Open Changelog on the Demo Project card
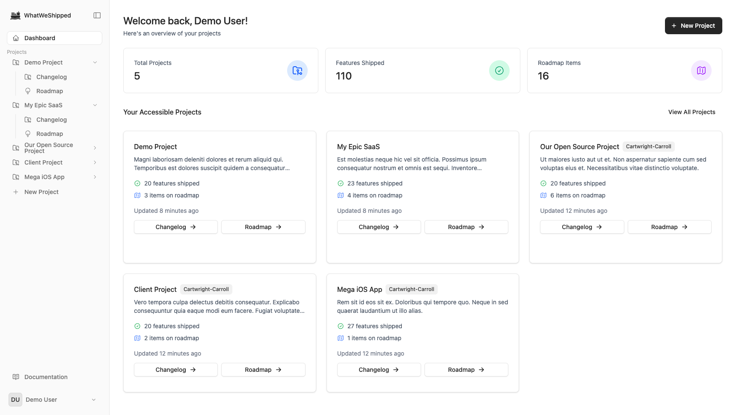Viewport: 736px width, 415px height. pyautogui.click(x=176, y=227)
